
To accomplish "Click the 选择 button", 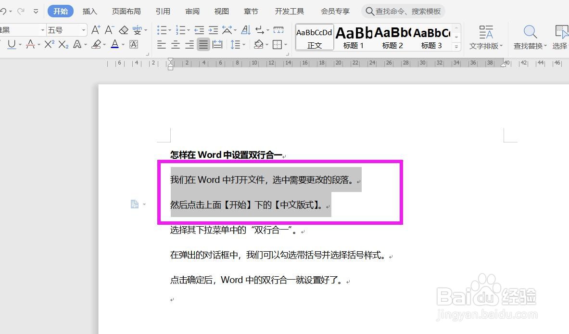I will coord(560,37).
